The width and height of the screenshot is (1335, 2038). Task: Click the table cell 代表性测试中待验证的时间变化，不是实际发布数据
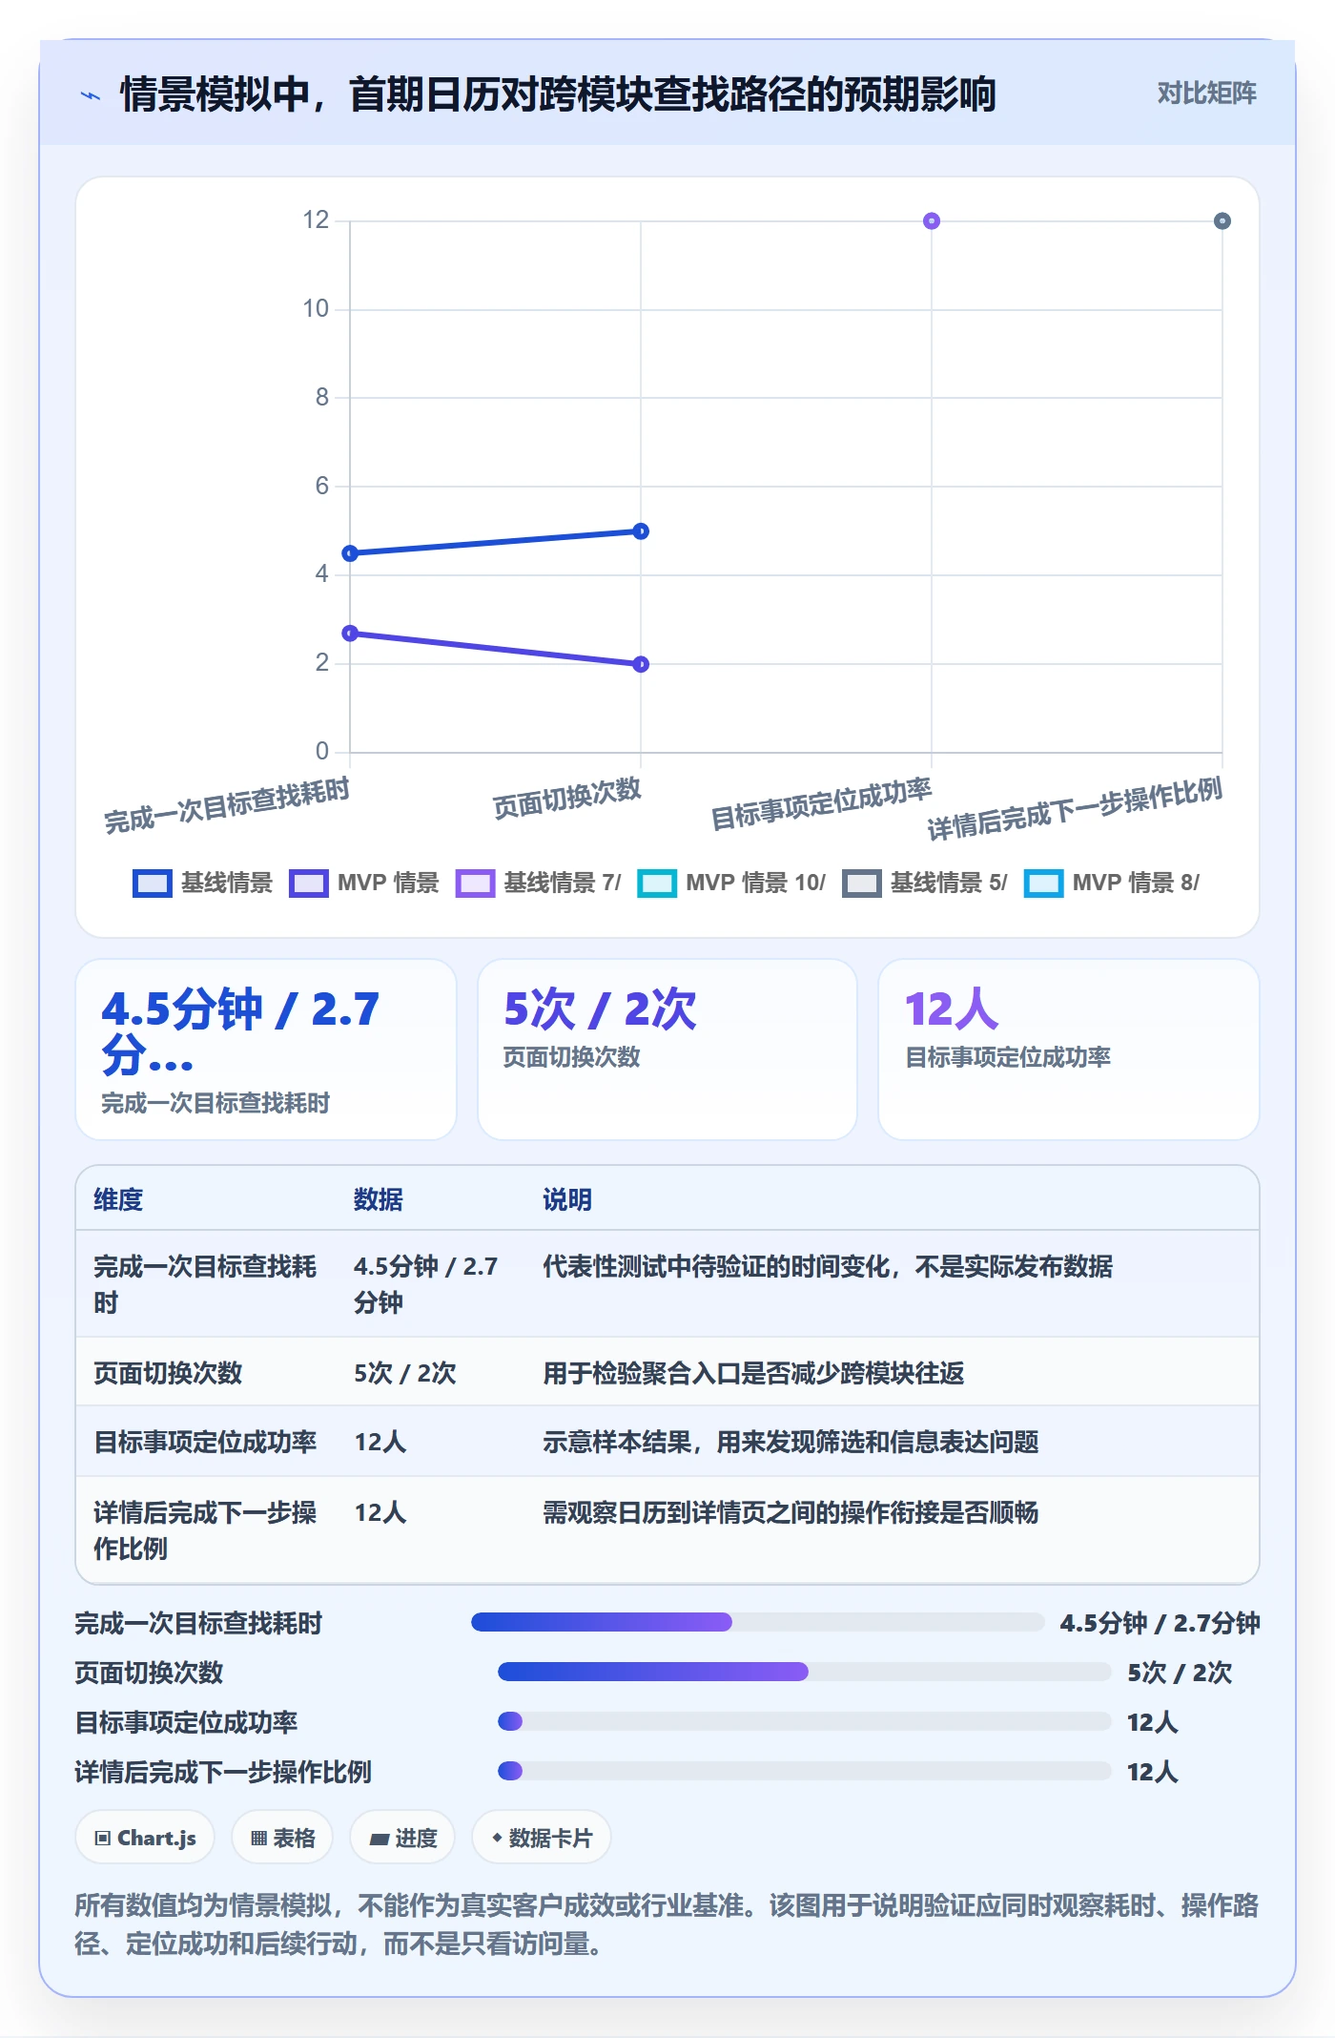pos(828,1266)
